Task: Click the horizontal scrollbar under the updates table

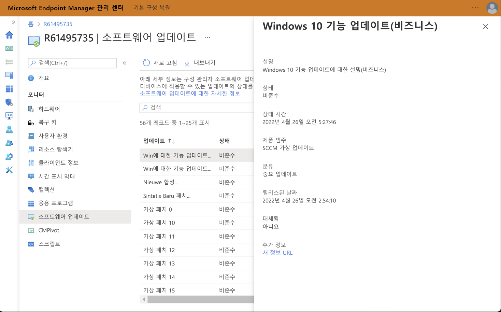Action: (201, 299)
